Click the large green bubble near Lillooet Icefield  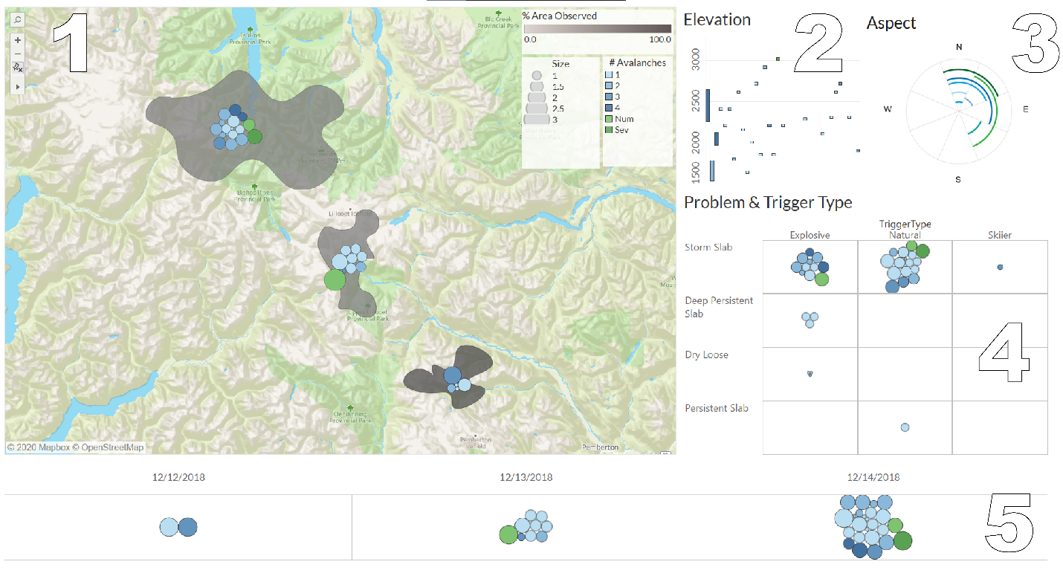335,279
